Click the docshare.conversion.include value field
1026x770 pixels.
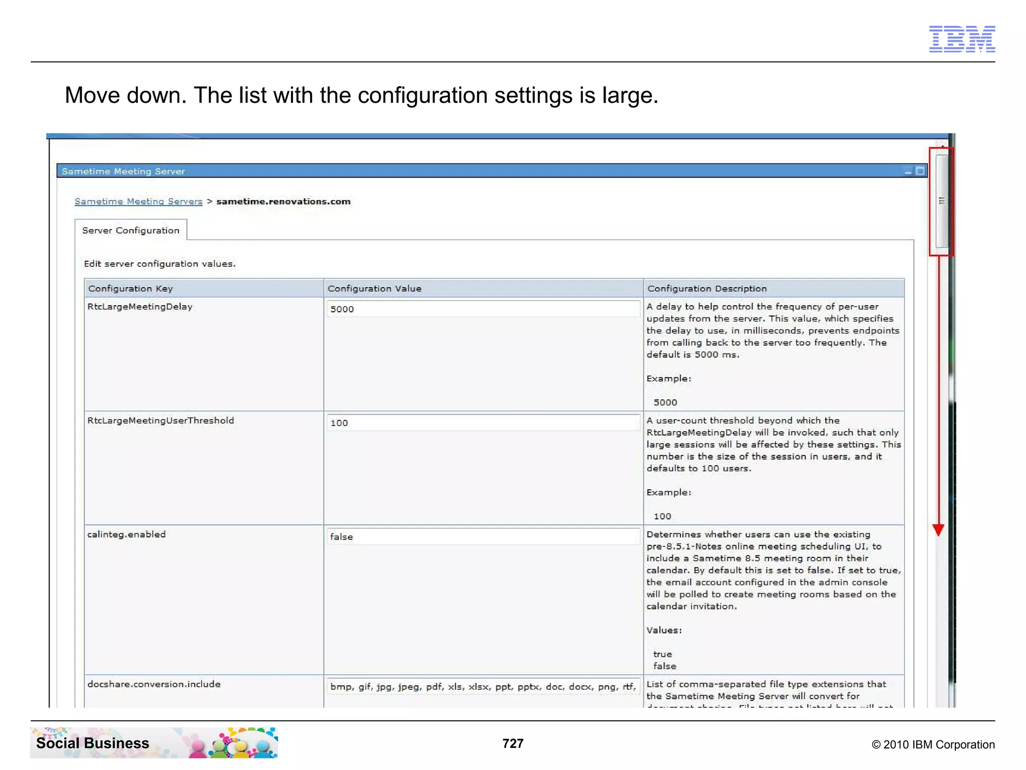[x=483, y=686]
